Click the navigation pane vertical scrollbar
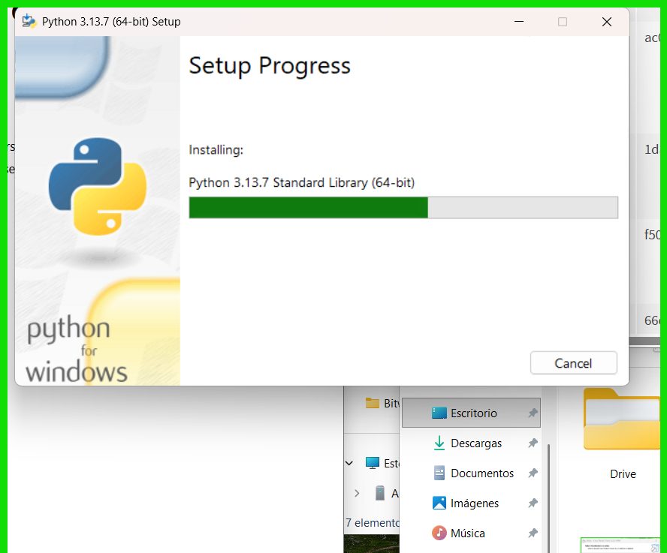Screen dimensions: 667x553 click(x=548, y=488)
